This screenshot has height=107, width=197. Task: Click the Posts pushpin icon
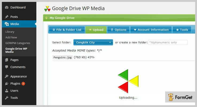(7, 17)
